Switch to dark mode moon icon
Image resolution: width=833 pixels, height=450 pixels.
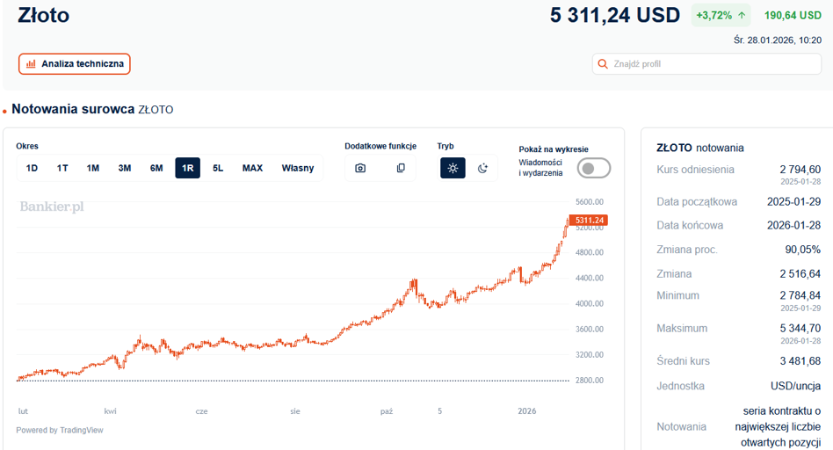tap(482, 168)
